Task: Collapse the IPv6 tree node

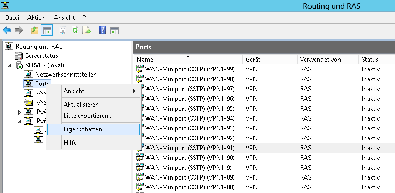Action: click(19, 122)
